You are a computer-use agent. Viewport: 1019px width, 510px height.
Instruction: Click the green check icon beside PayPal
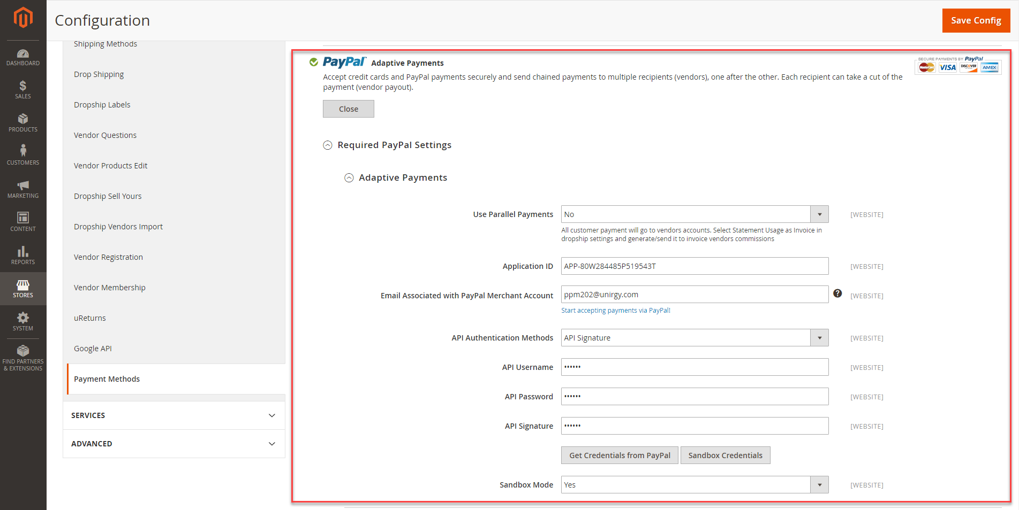[x=314, y=62]
